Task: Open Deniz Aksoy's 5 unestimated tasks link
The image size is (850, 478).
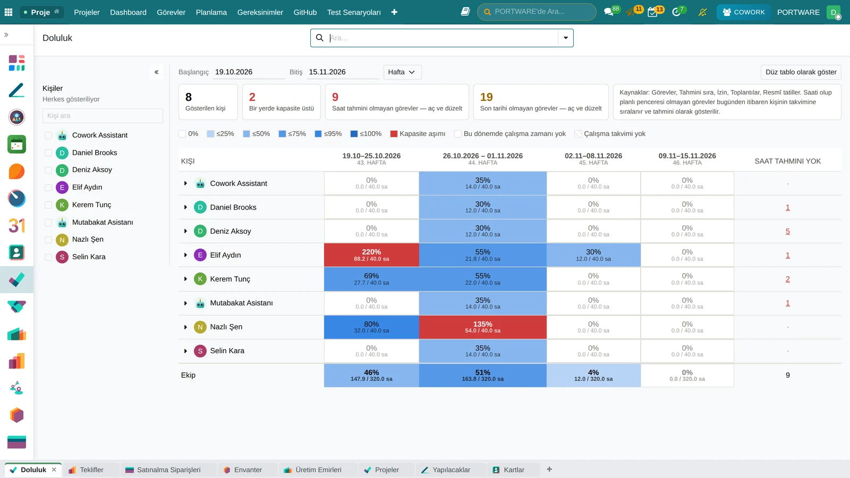Action: (787, 231)
